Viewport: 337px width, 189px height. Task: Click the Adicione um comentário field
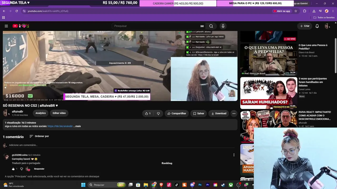(121, 145)
